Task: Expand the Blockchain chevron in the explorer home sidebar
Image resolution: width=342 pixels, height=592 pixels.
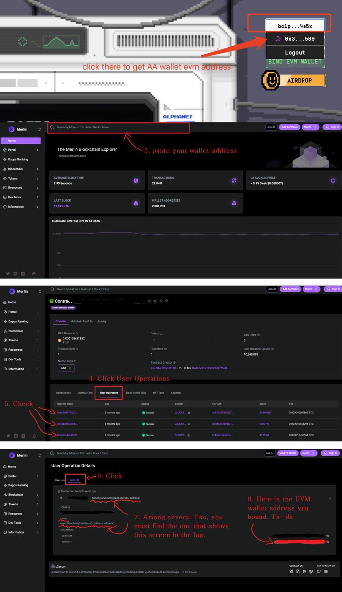Action: pyautogui.click(x=38, y=169)
